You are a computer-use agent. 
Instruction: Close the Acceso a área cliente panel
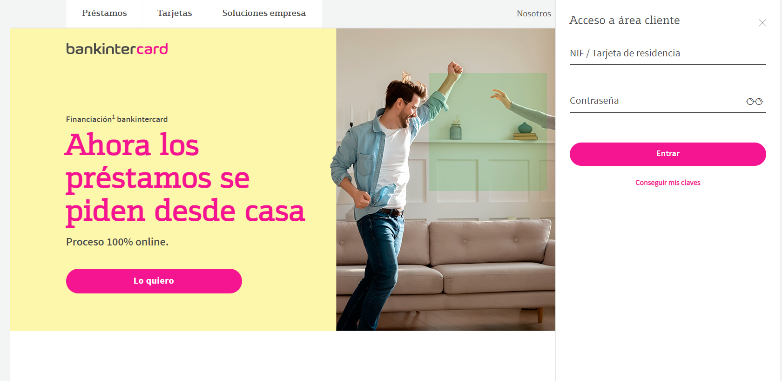(762, 23)
